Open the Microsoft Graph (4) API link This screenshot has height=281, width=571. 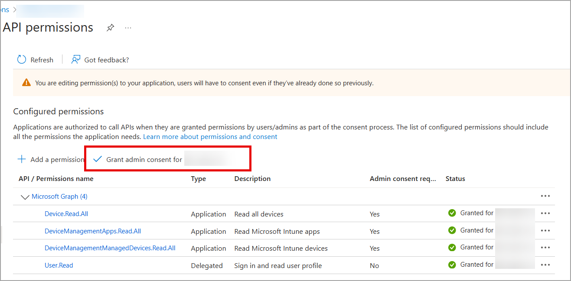point(59,197)
